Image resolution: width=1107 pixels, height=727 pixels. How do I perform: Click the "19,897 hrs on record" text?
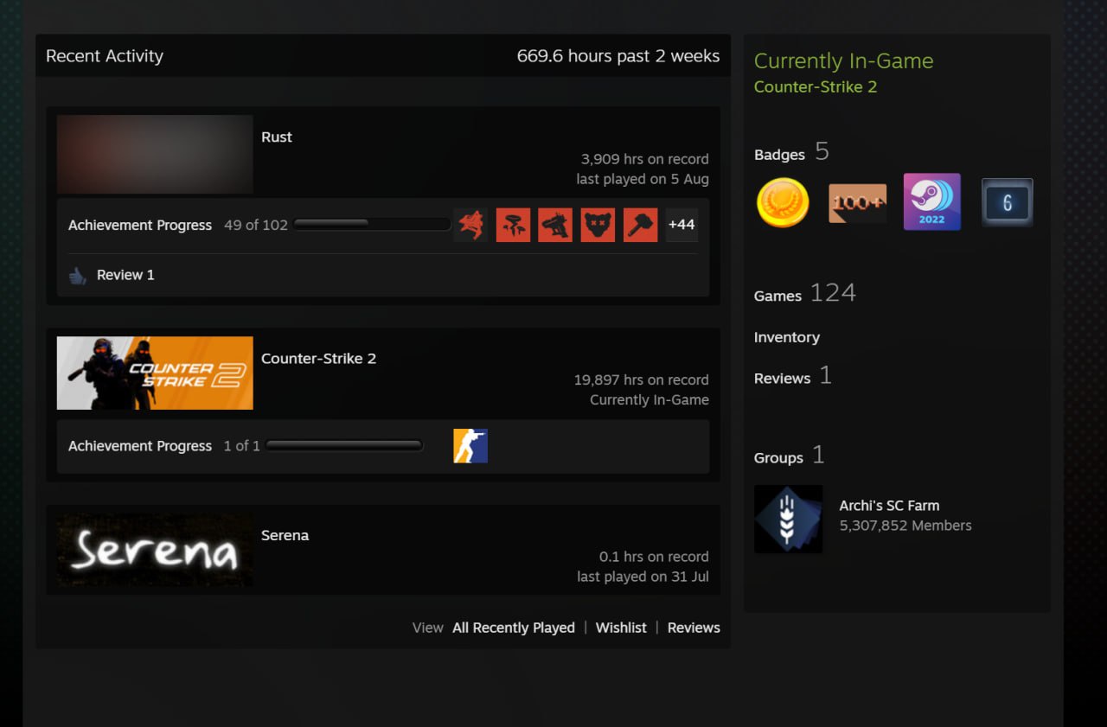[642, 379]
